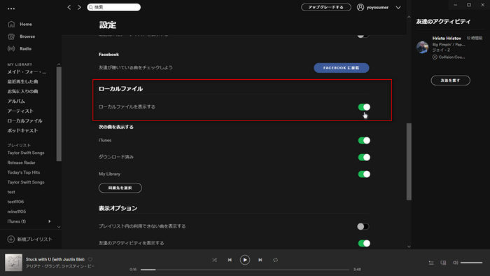Go back with the left arrow
The image size is (490, 276).
coord(69,7)
